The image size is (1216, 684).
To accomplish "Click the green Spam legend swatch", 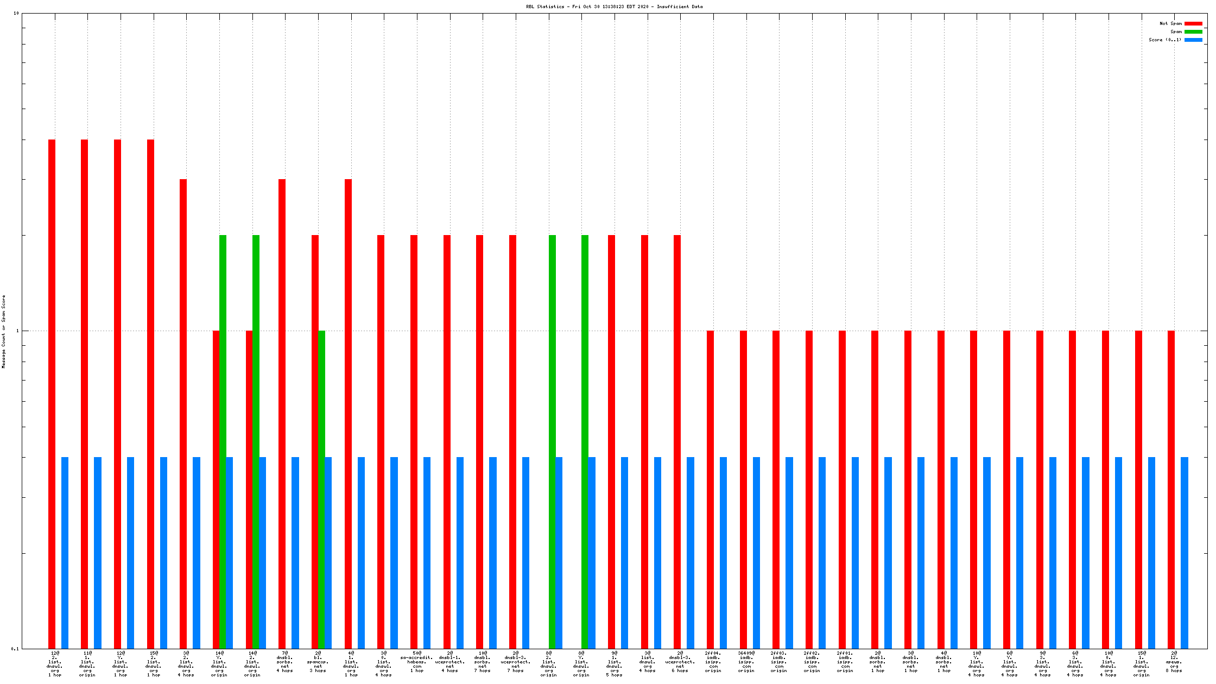I will click(x=1193, y=31).
